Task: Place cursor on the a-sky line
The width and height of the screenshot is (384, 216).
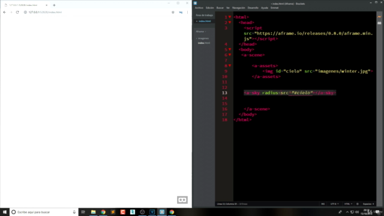Action: [290, 93]
